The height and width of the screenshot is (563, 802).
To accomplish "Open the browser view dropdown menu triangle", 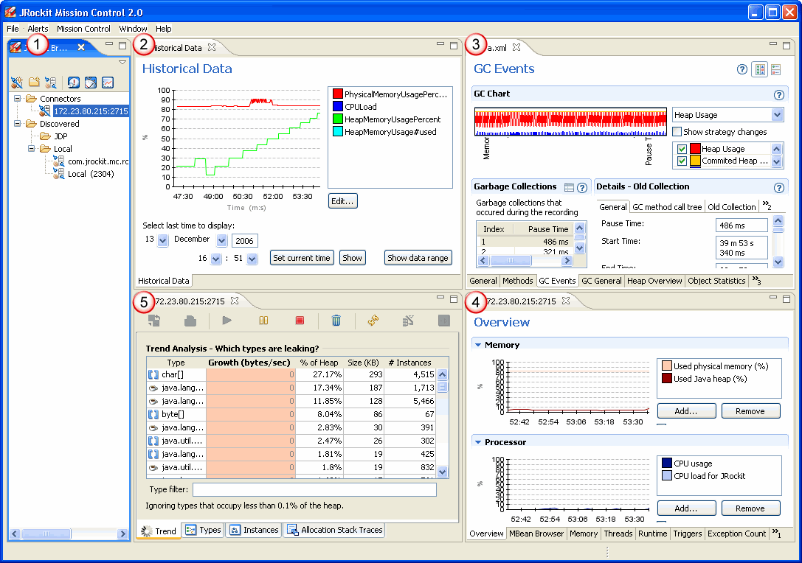I will (122, 63).
